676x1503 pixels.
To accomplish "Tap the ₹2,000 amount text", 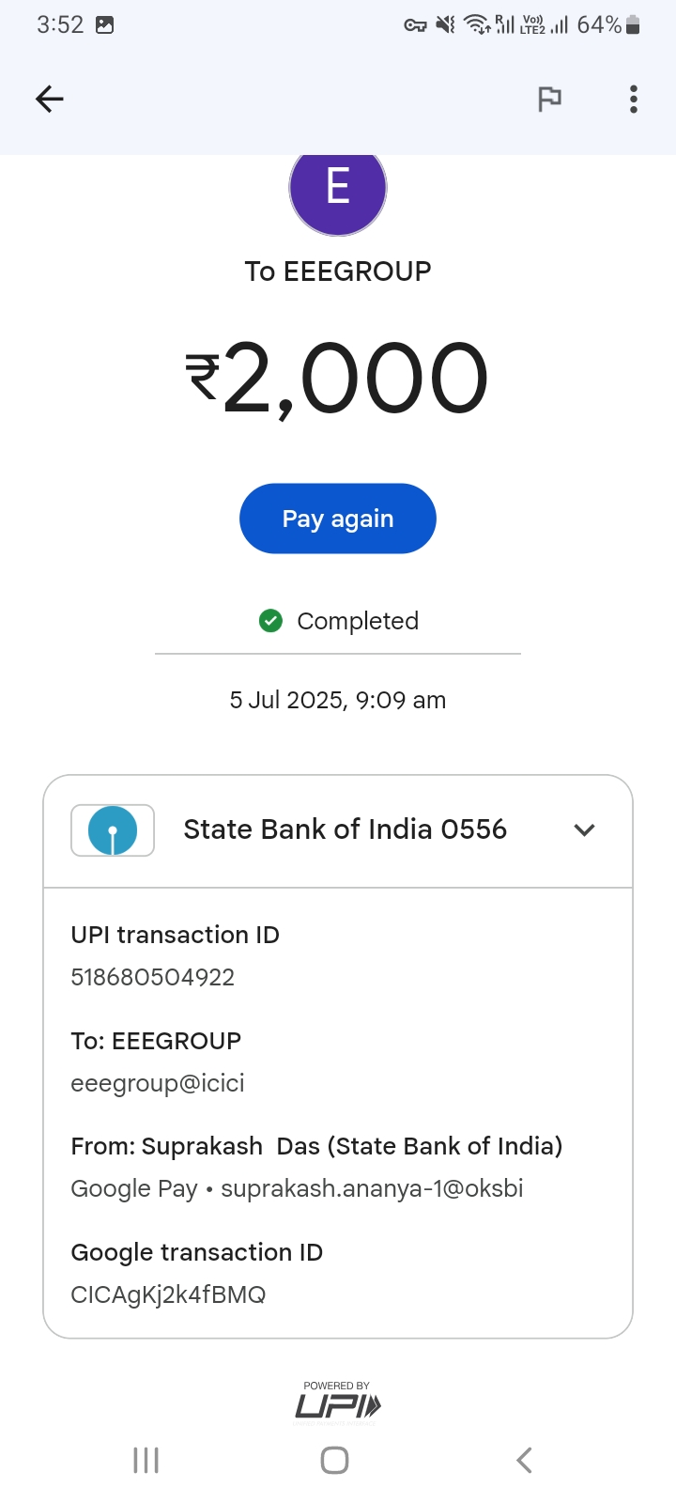I will coord(338,379).
